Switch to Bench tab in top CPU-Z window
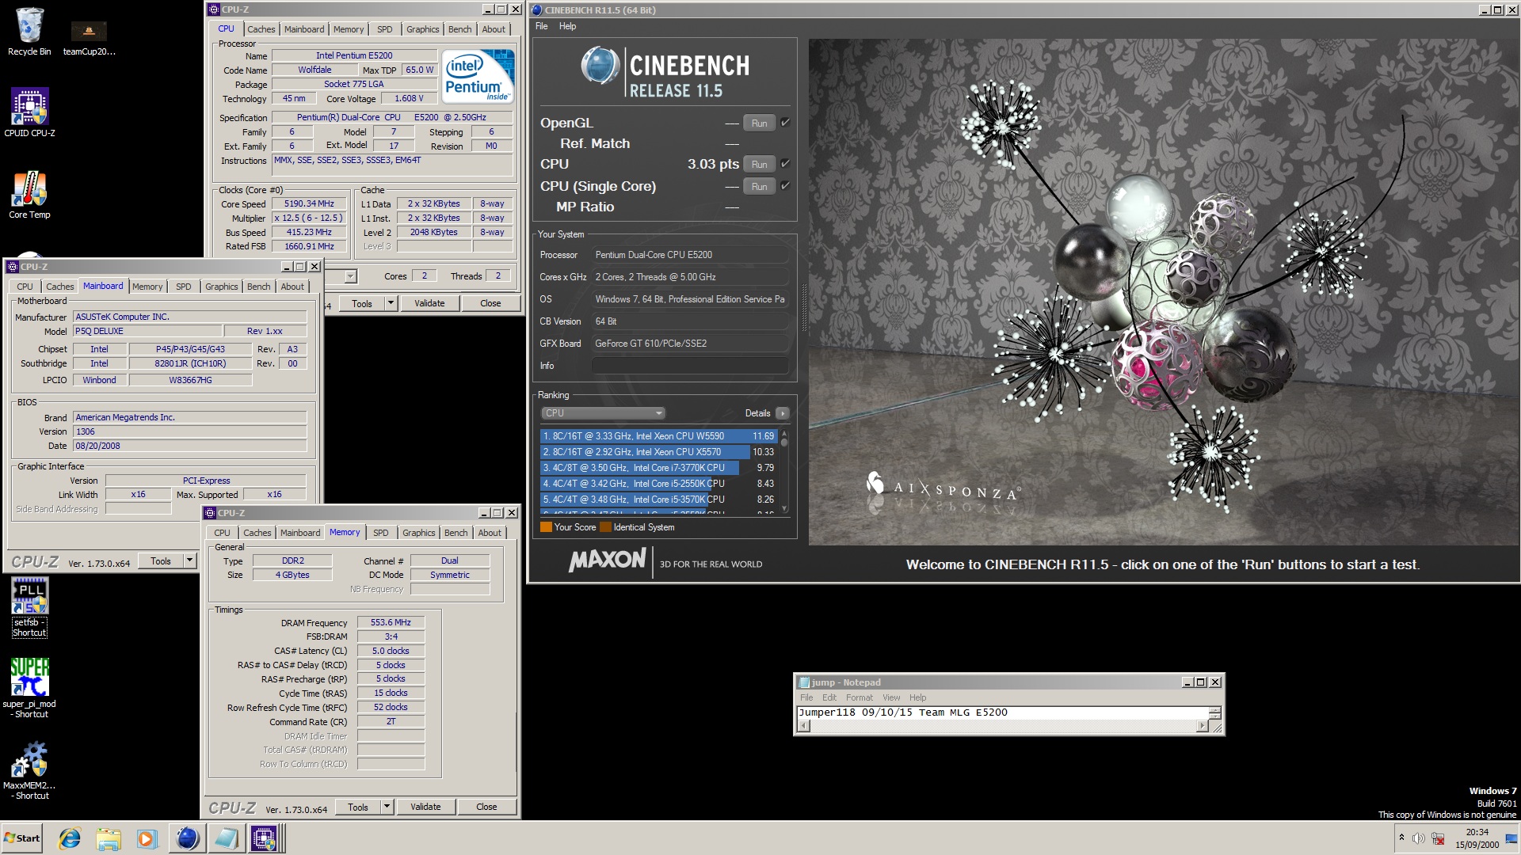Viewport: 1521px width, 855px height. [459, 29]
